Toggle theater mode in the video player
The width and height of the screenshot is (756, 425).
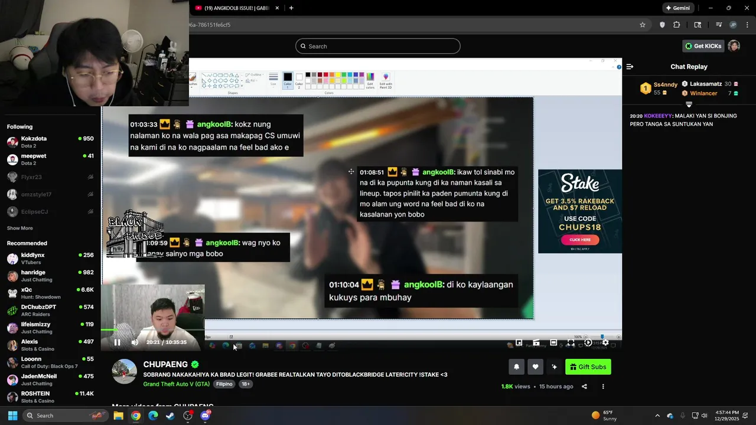[x=553, y=342]
